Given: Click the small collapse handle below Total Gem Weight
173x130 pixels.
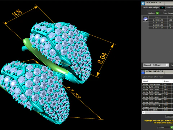Looking at the screenshot, I should (165, 10).
